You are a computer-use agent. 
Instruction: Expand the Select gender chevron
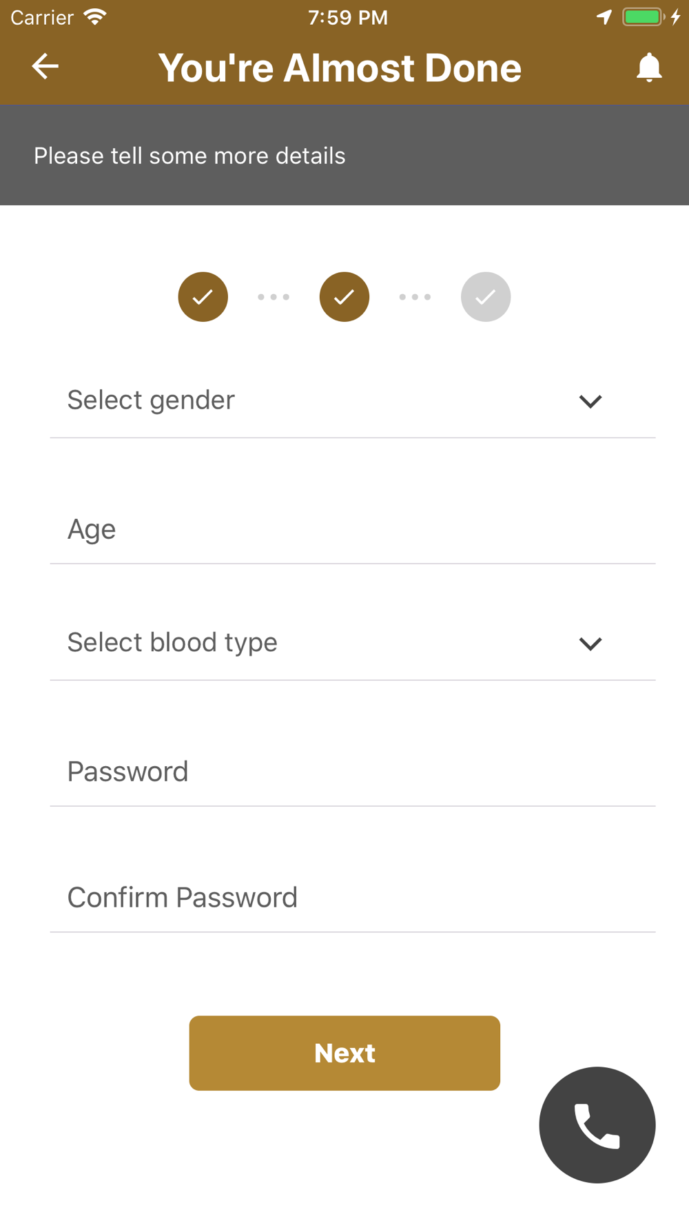click(590, 401)
